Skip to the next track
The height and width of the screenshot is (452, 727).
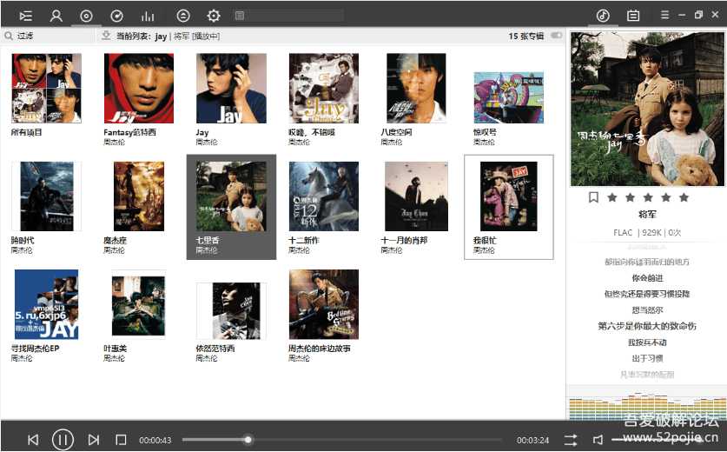(x=93, y=440)
